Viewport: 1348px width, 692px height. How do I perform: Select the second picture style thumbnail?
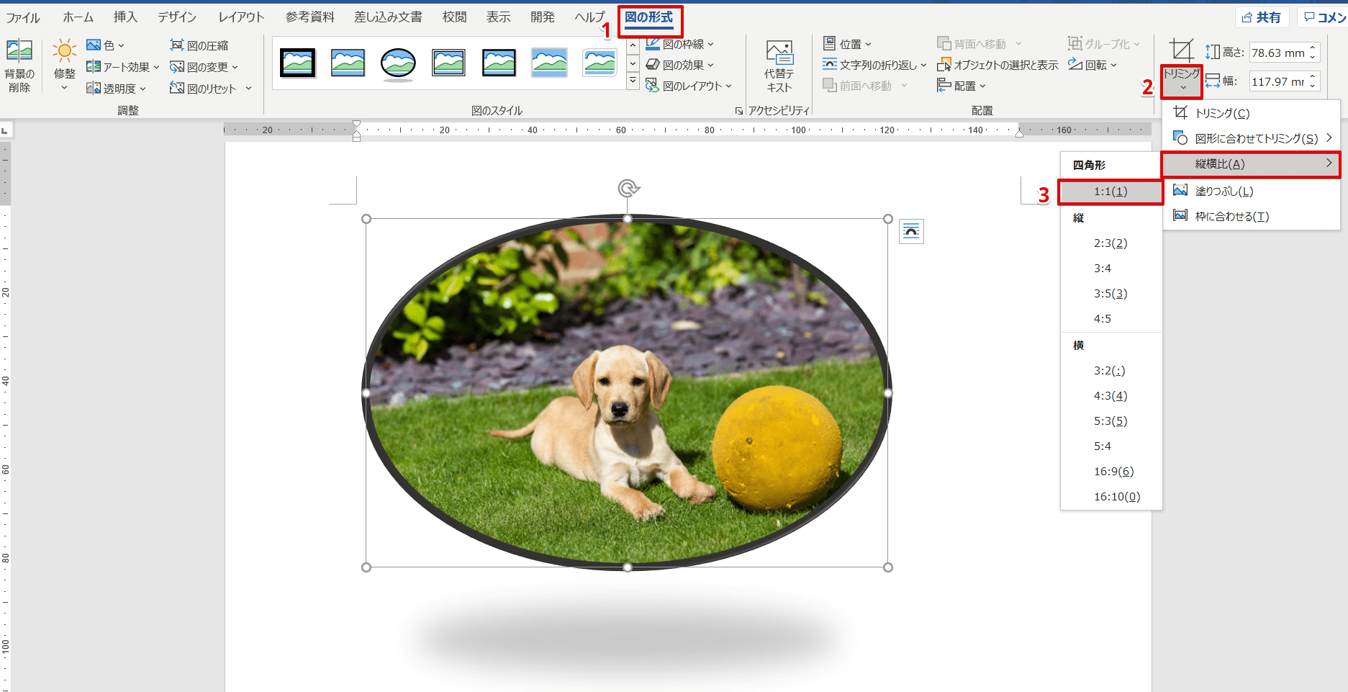(x=348, y=63)
